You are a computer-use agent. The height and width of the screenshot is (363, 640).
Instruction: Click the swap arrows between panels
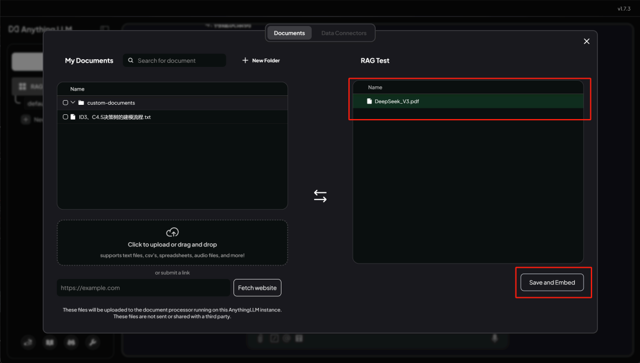click(x=320, y=196)
